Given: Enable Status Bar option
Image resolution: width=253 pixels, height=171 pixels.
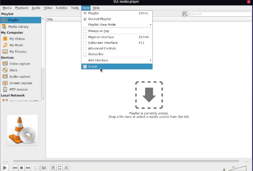Looking at the screenshot, I should 117,54.
